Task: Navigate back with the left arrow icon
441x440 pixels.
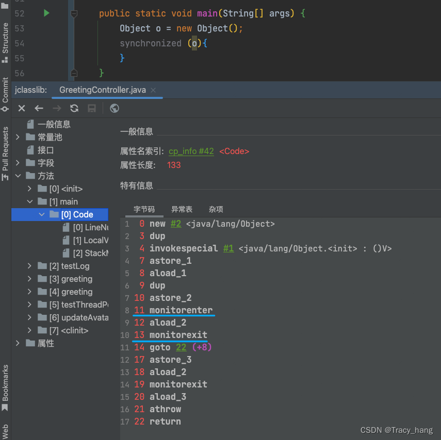Action: coord(39,108)
